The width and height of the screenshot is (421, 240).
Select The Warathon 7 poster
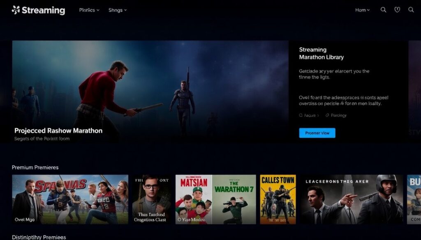click(x=234, y=199)
